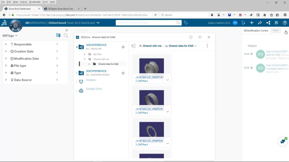
Task: Open the 6WTags dropdown
Action: tap(10, 36)
